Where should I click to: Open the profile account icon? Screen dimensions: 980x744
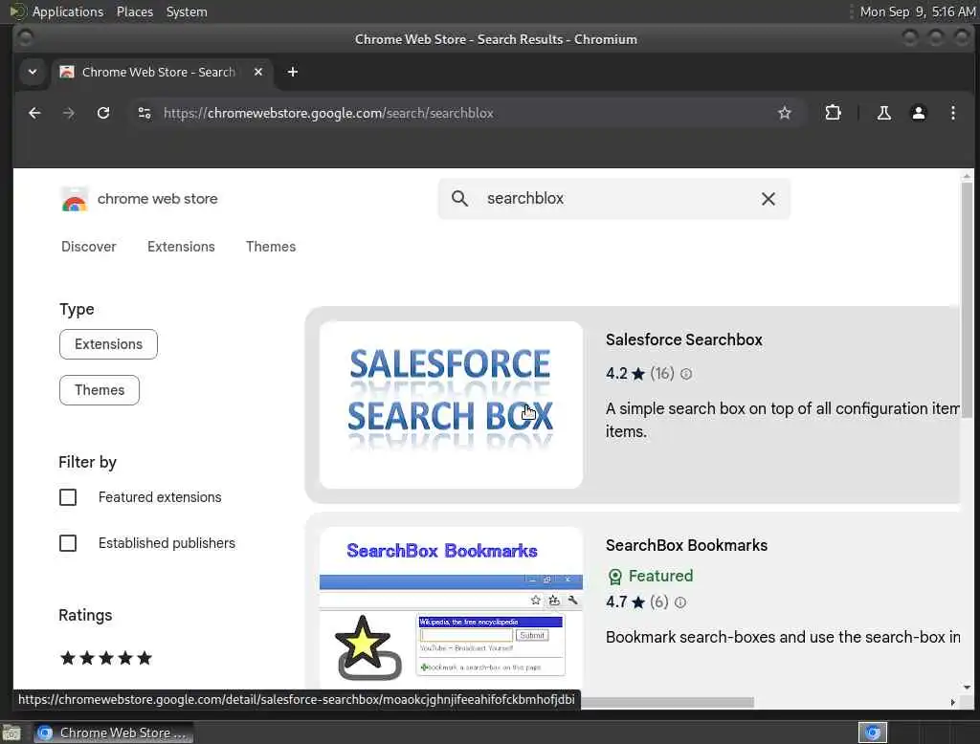tap(918, 113)
